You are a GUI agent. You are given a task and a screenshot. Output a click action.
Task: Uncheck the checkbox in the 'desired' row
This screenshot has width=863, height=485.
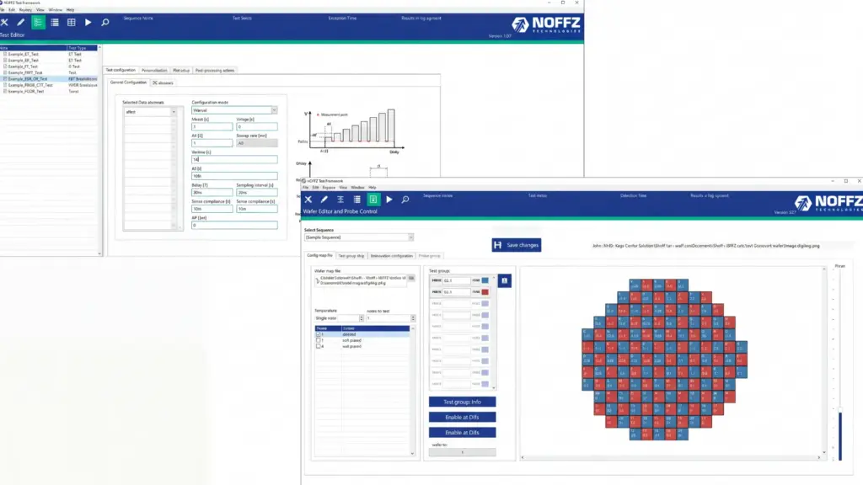318,334
